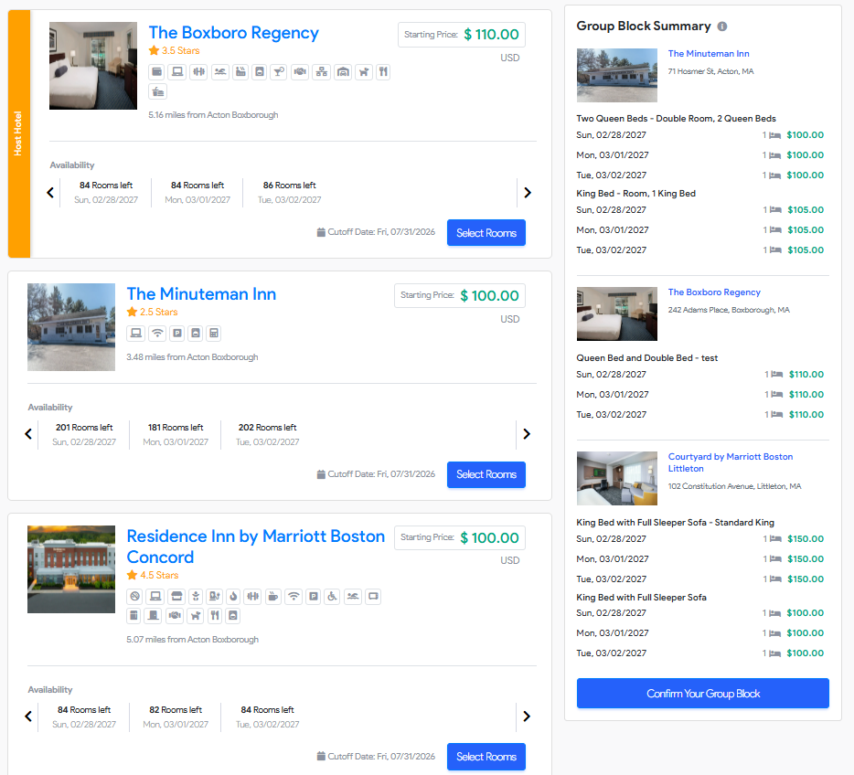Viewport: 854px width, 775px height.
Task: Click Boxboro Regency swimming pool amenity icon
Action: pos(220,72)
